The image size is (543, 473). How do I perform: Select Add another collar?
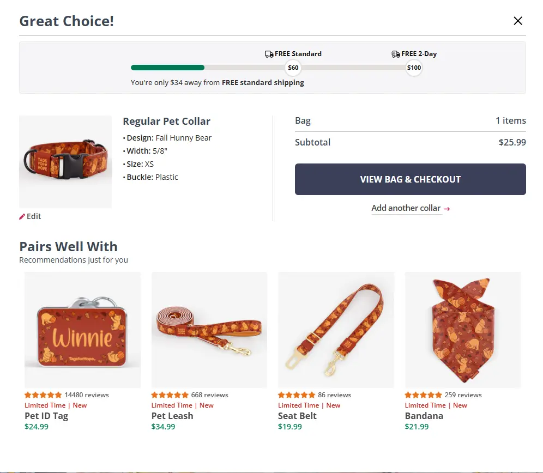coord(406,208)
